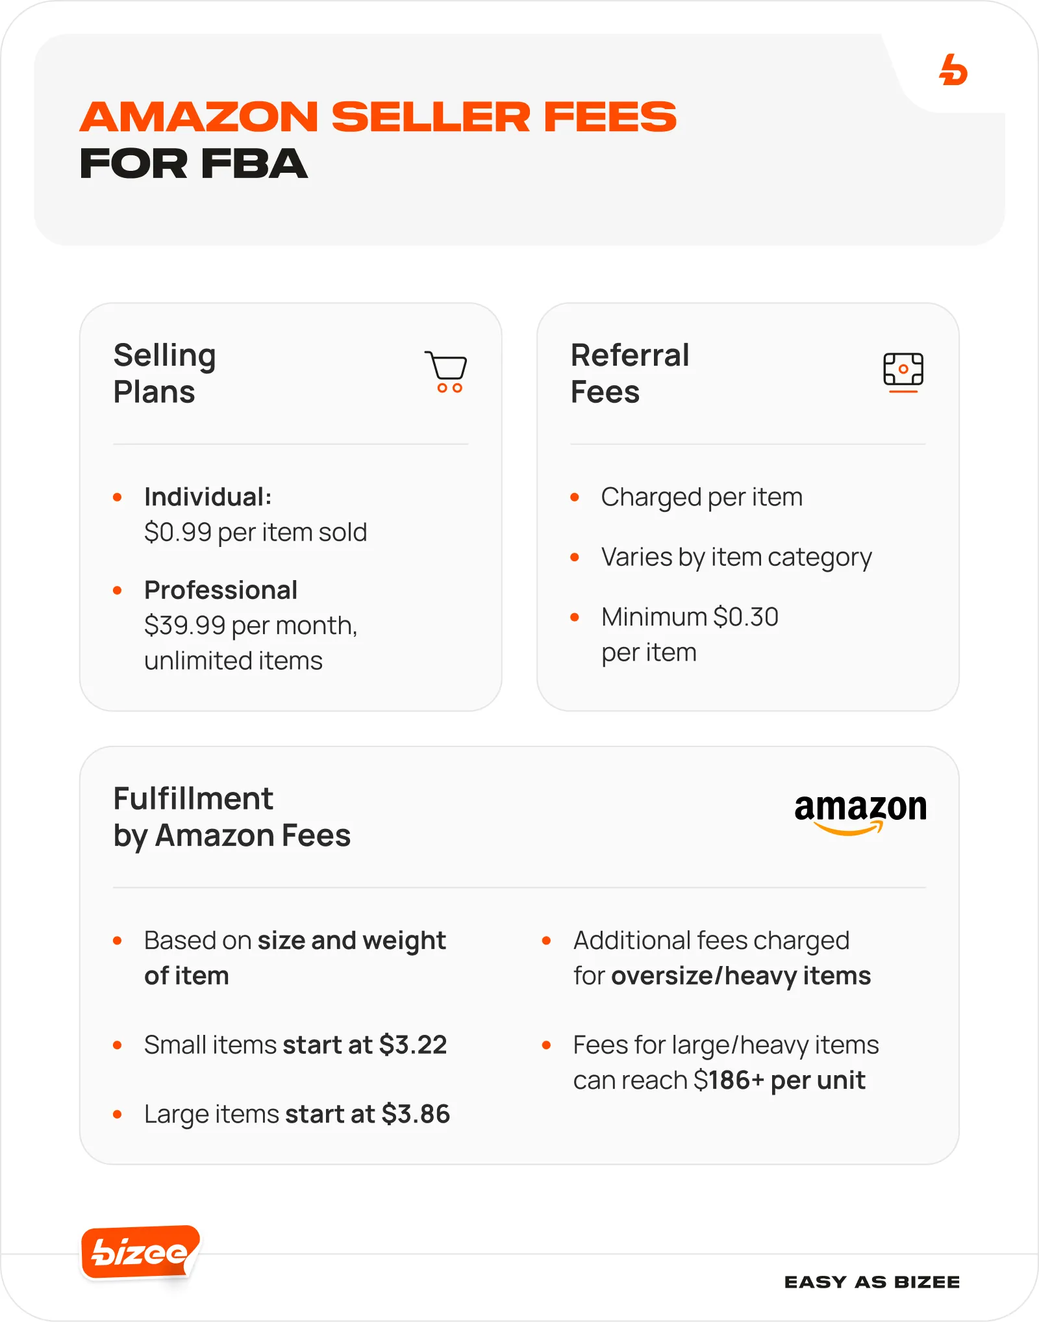Select the 'Amazon Seller Fees' orange title
The image size is (1039, 1322).
click(x=378, y=117)
